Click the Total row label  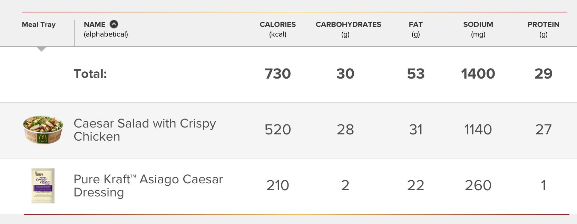(90, 74)
